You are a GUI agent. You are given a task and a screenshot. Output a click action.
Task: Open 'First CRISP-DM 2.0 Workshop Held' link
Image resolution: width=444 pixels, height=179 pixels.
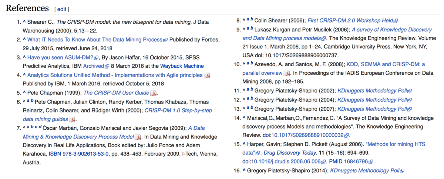350,21
